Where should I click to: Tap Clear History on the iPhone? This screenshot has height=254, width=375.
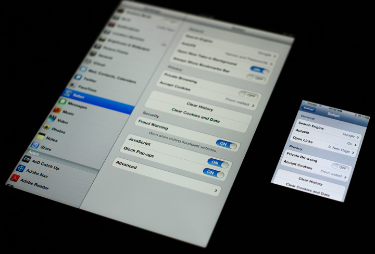(310, 181)
